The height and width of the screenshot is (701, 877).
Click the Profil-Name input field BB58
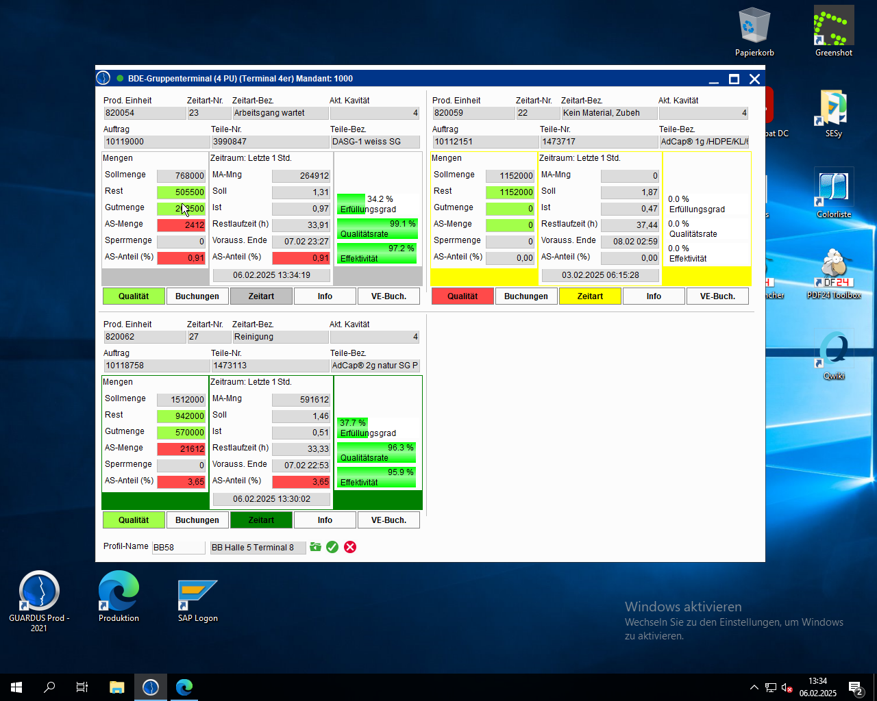178,548
